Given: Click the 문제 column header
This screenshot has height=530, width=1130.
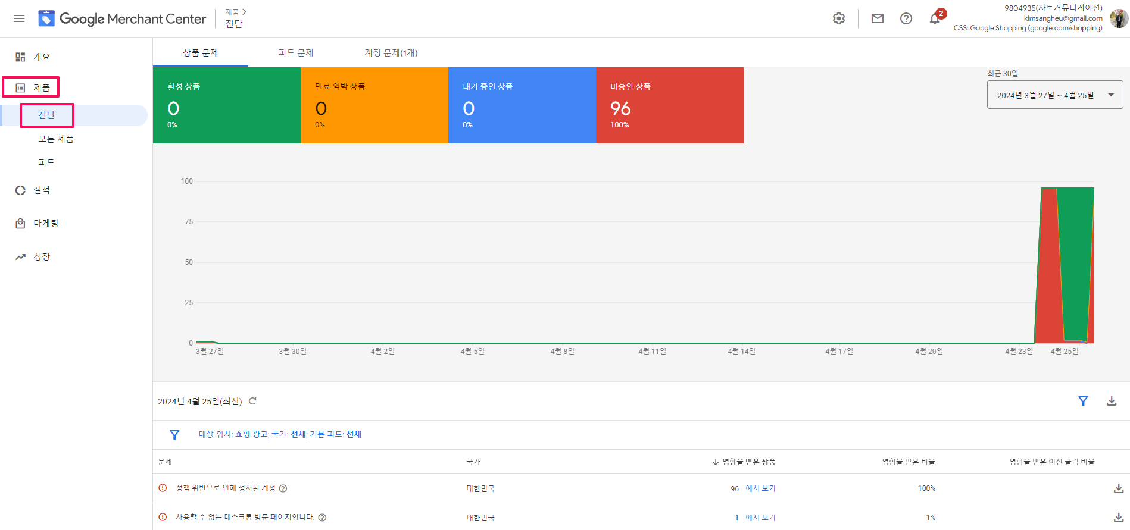Looking at the screenshot, I should pos(165,462).
